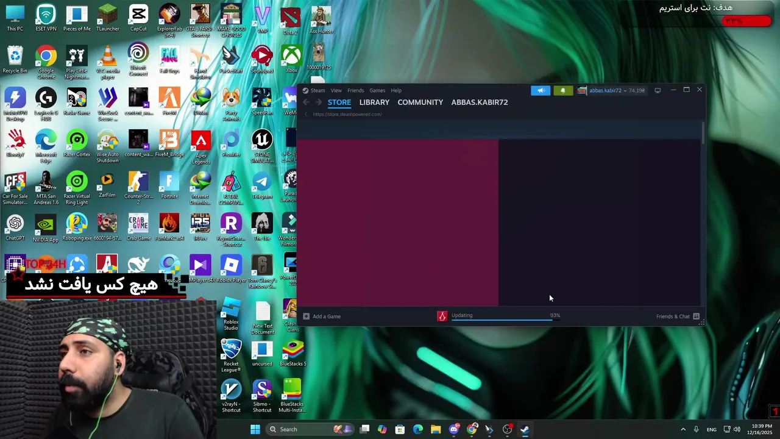This screenshot has height=439, width=780.
Task: Select NVIDIA App desktop icon
Action: (x=46, y=228)
